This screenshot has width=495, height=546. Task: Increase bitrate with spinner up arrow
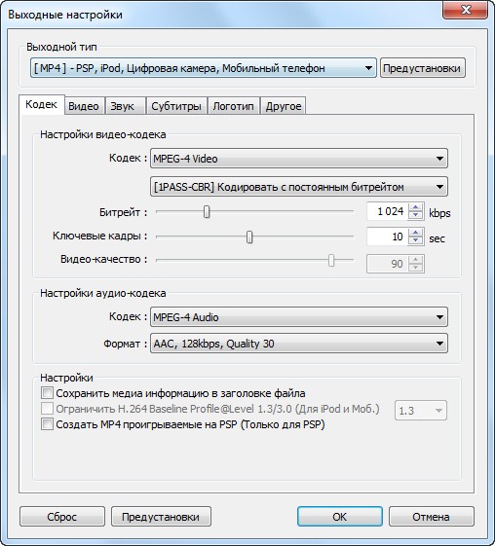point(415,207)
